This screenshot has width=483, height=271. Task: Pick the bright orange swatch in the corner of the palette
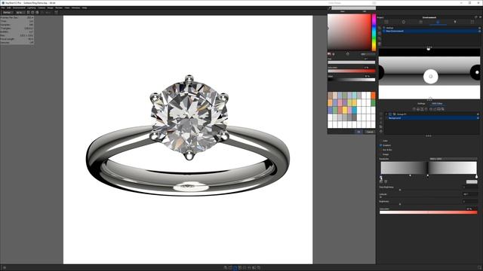point(373,96)
